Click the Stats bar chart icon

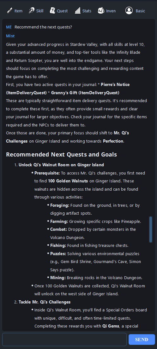(x=78, y=10)
